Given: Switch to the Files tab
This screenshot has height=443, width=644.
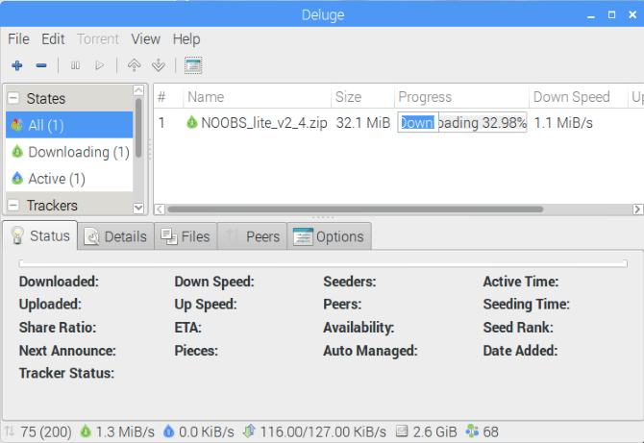Looking at the screenshot, I should click(x=185, y=236).
